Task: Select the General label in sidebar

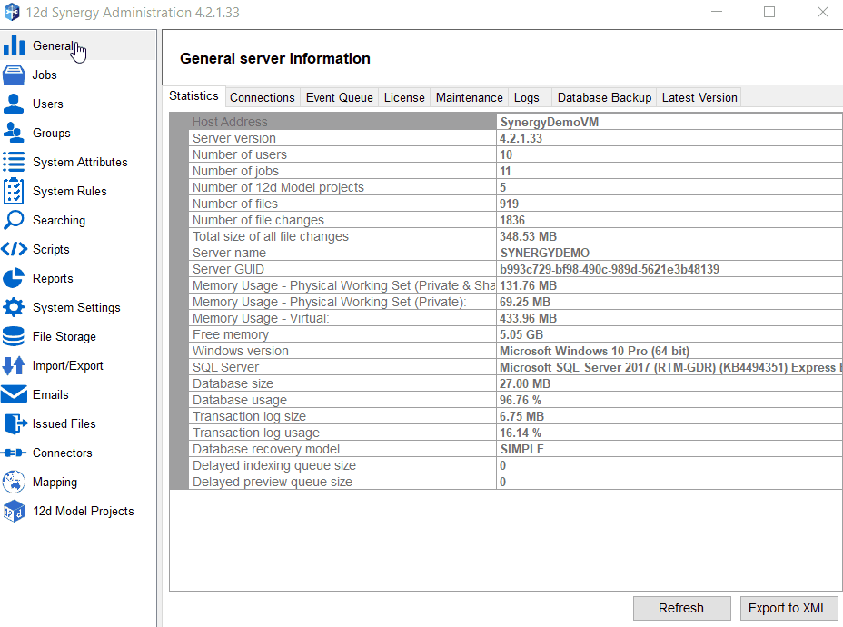Action: click(x=53, y=45)
